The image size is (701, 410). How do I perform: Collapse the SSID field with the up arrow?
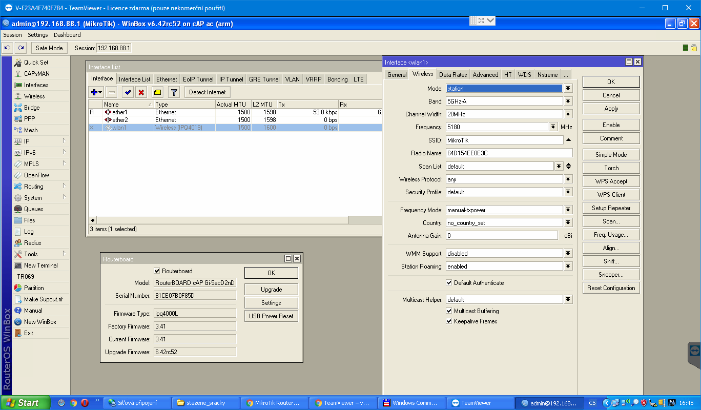(568, 140)
